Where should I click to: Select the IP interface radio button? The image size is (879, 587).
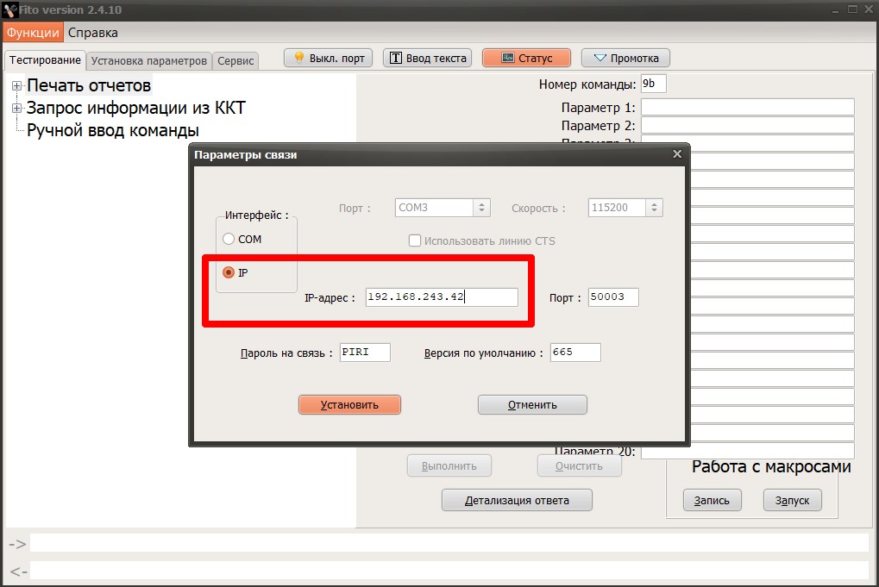229,272
